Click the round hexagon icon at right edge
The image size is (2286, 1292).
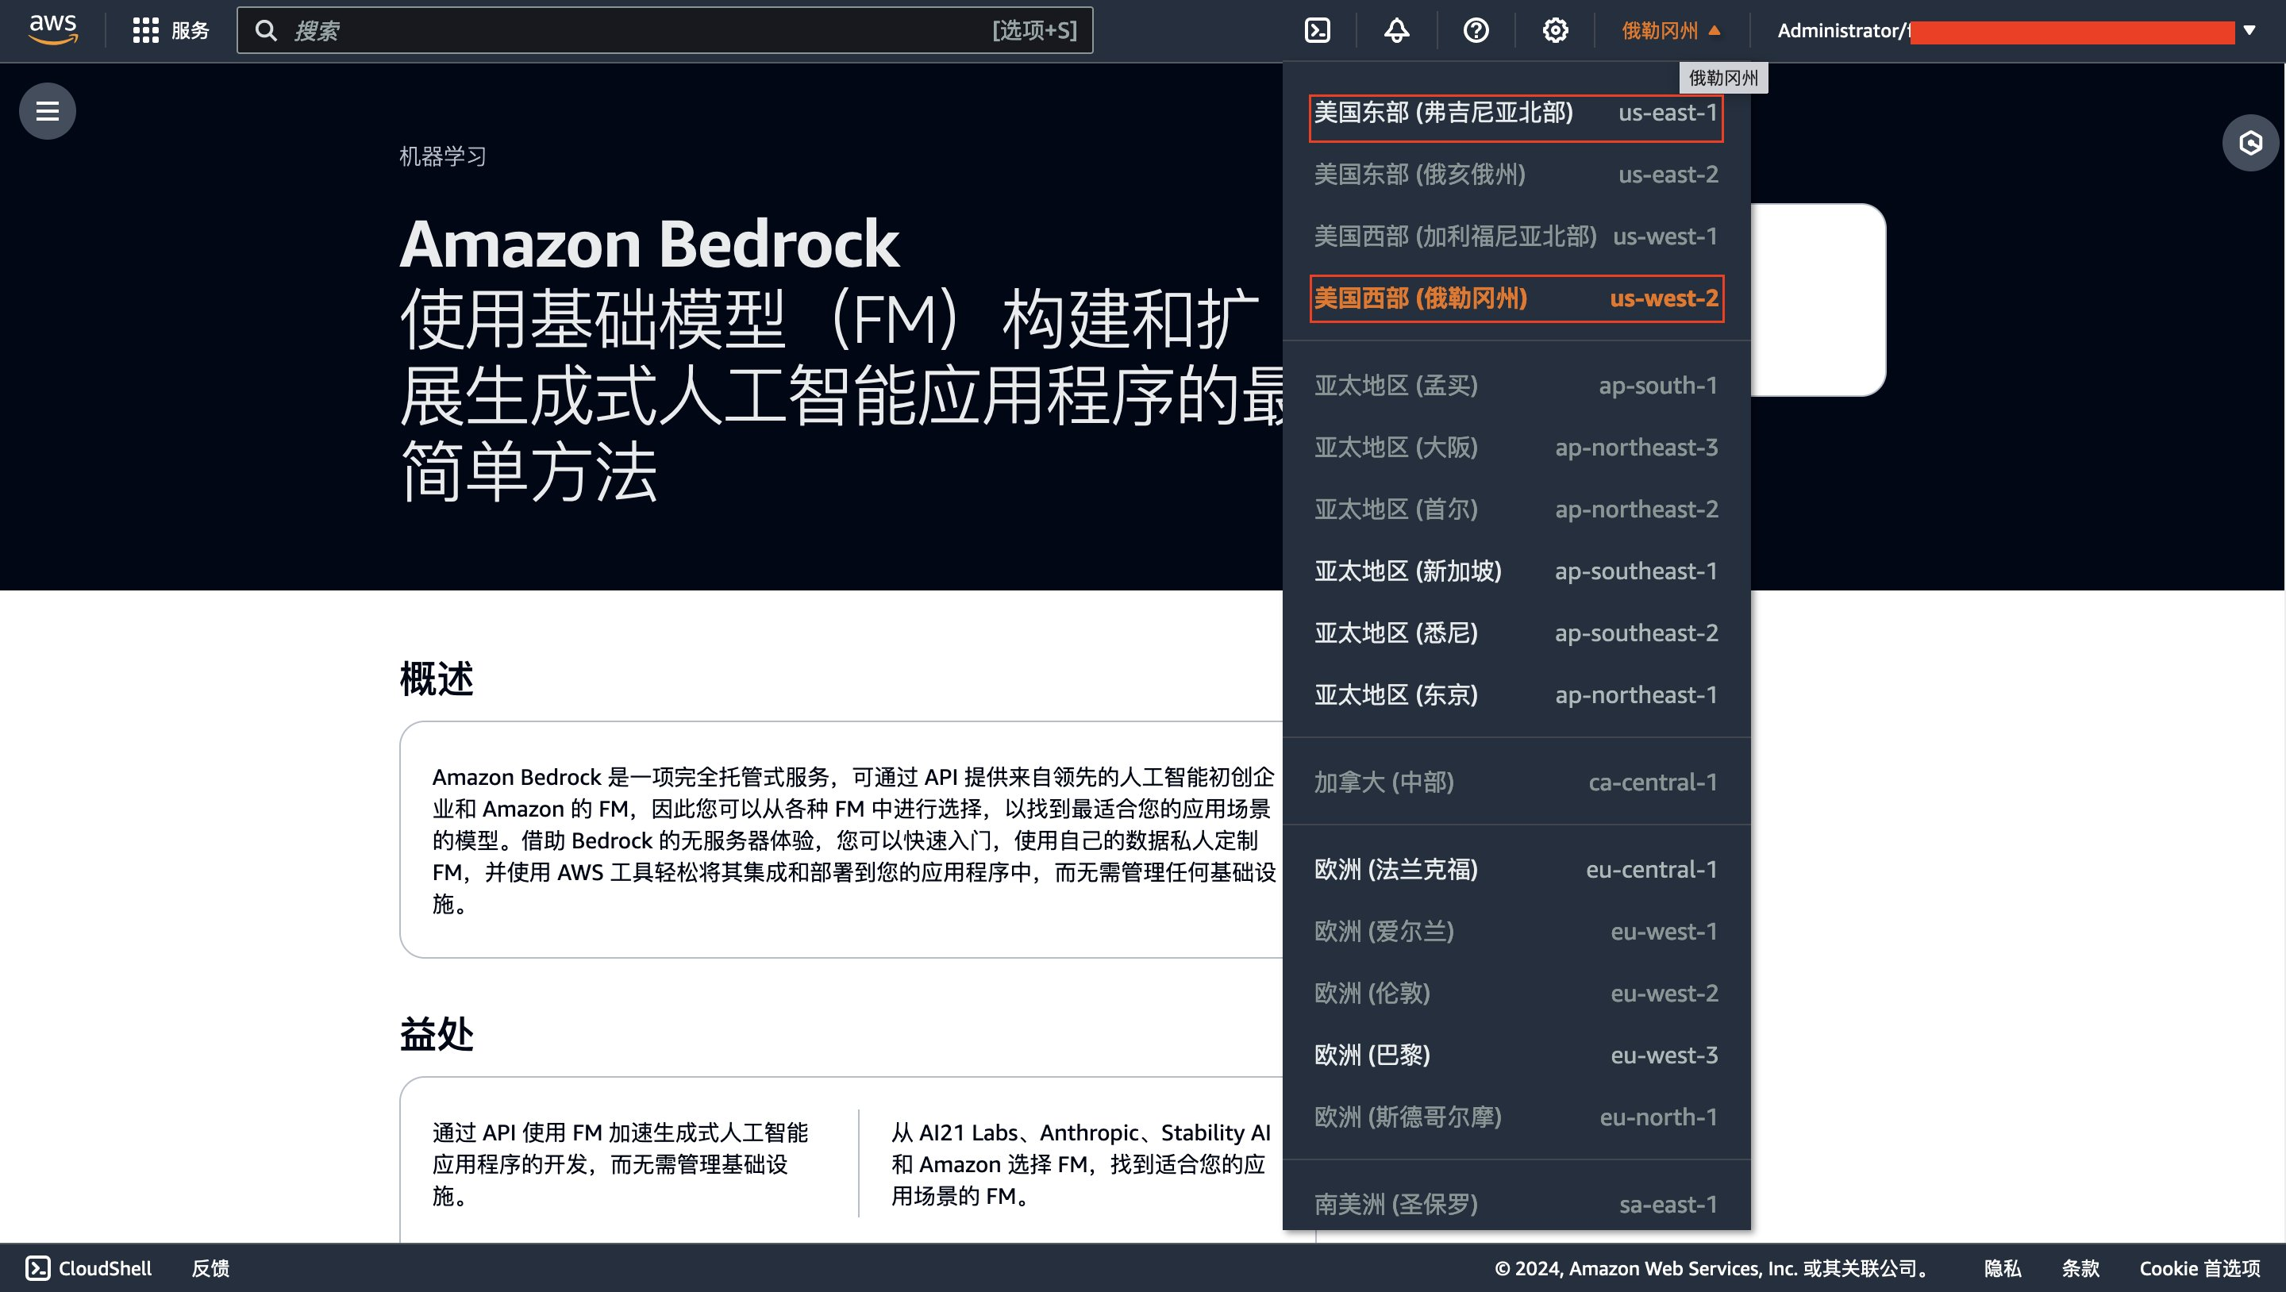click(2249, 143)
